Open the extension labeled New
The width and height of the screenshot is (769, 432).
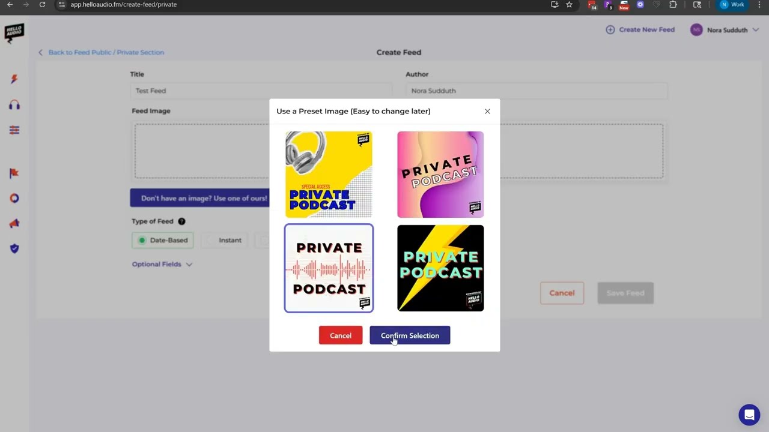[624, 5]
